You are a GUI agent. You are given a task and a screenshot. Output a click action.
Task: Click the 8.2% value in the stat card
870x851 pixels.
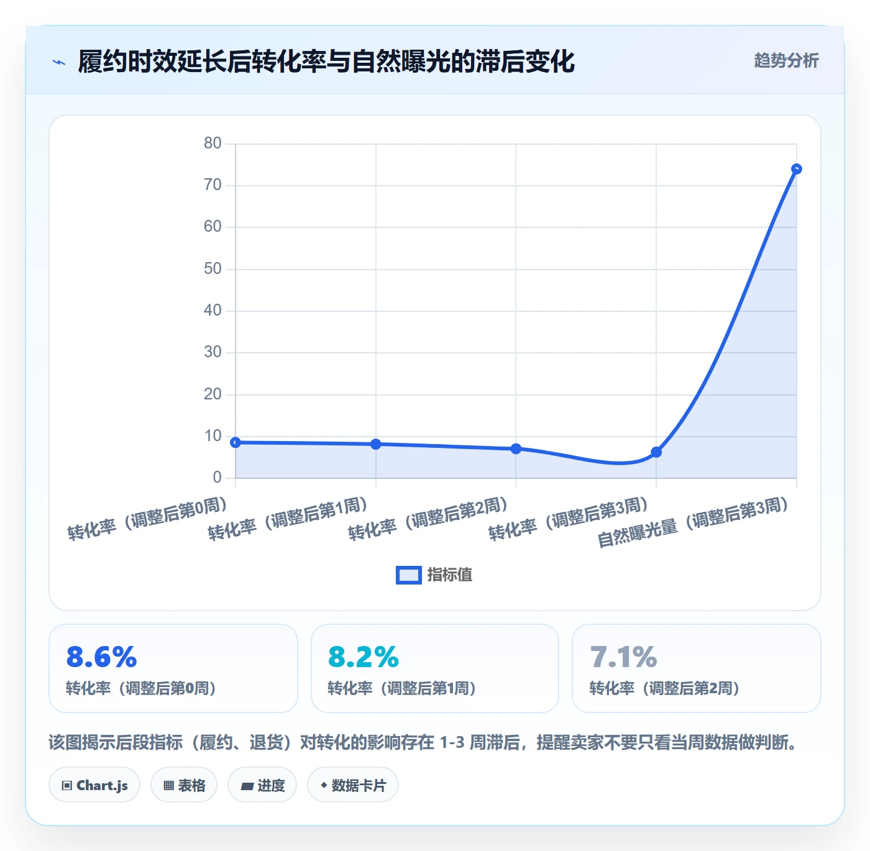coord(364,657)
